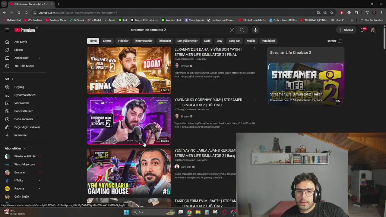The height and width of the screenshot is (217, 386).
Task: Start voice search with the microphone icon
Action: (255, 30)
